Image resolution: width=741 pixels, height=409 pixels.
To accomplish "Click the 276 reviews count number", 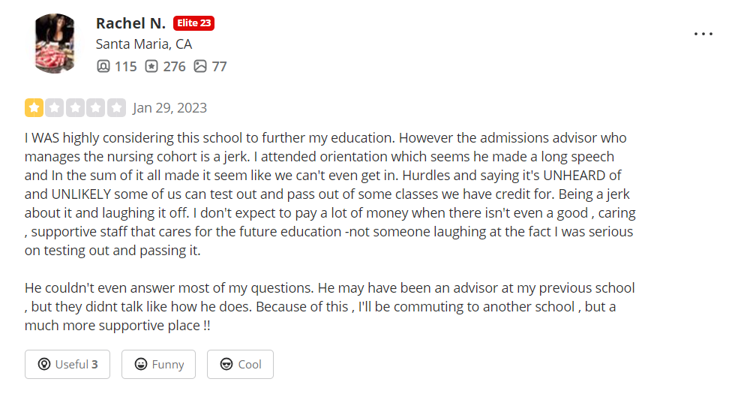I will pos(175,67).
